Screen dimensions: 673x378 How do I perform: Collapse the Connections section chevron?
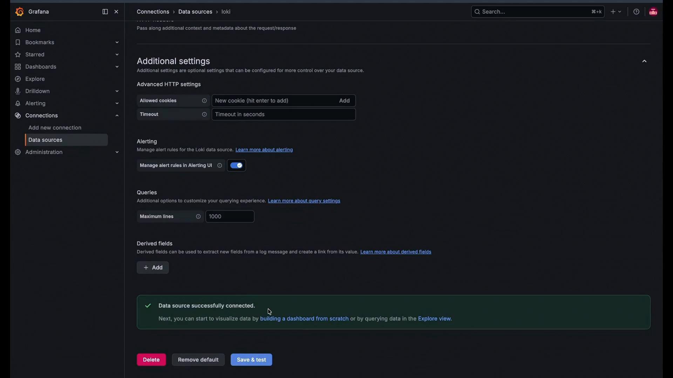point(117,116)
